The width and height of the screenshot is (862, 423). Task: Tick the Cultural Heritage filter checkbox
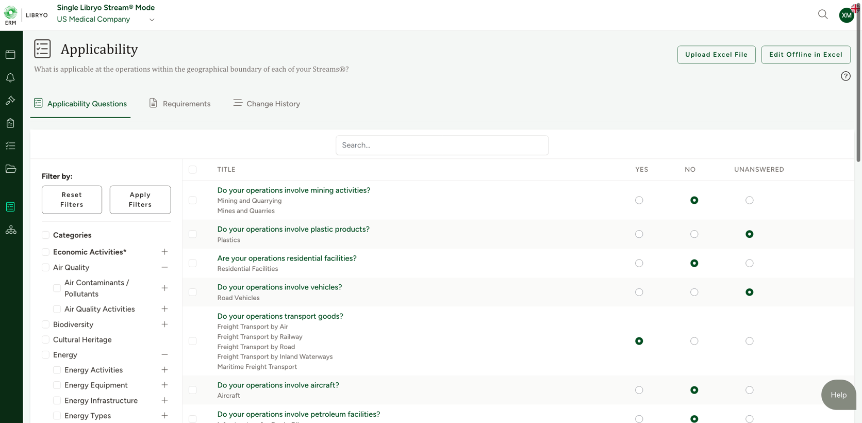click(45, 339)
